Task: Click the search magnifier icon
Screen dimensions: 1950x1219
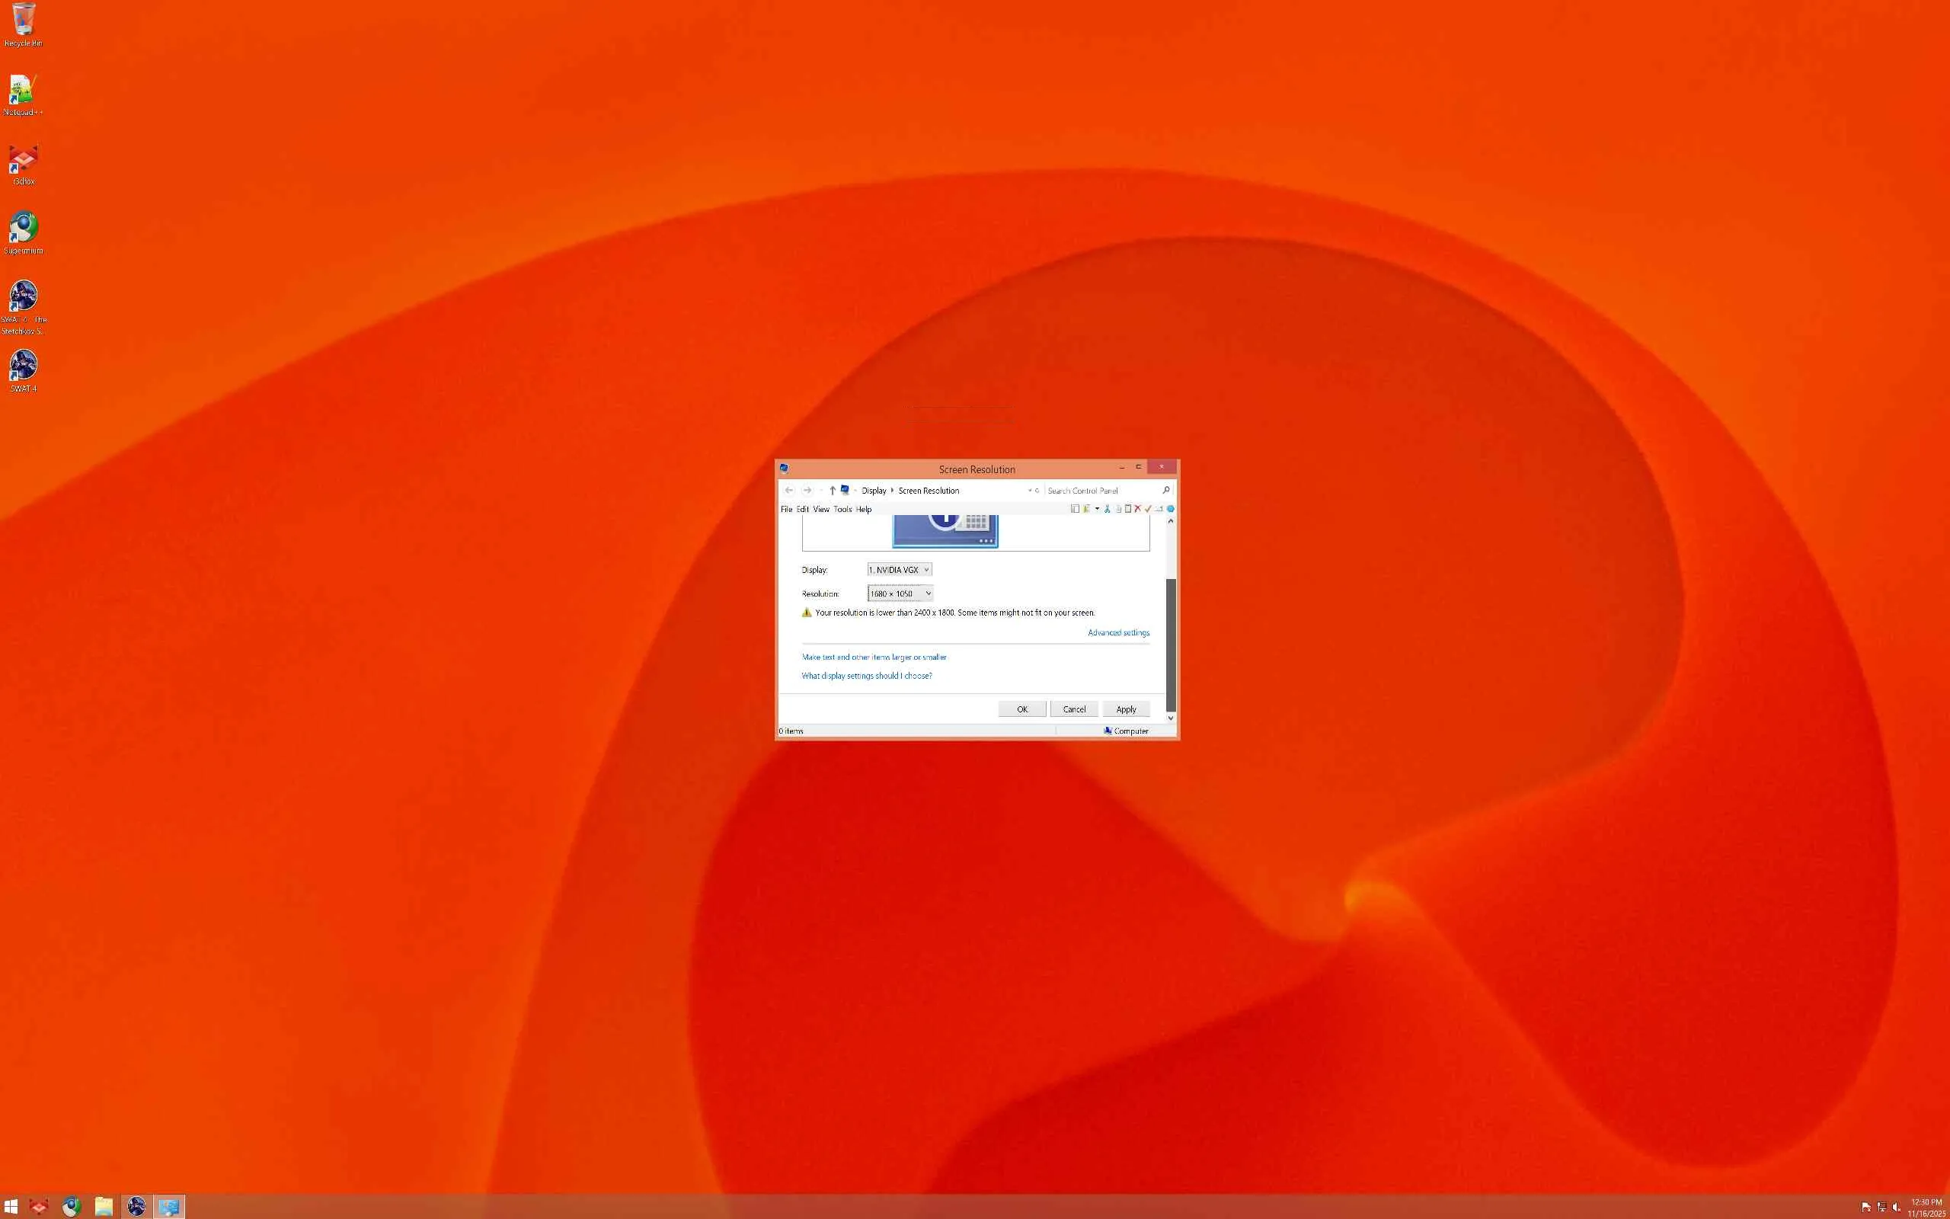Action: click(1166, 490)
